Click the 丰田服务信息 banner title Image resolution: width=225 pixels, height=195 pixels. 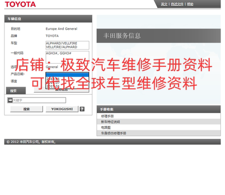tap(122, 36)
